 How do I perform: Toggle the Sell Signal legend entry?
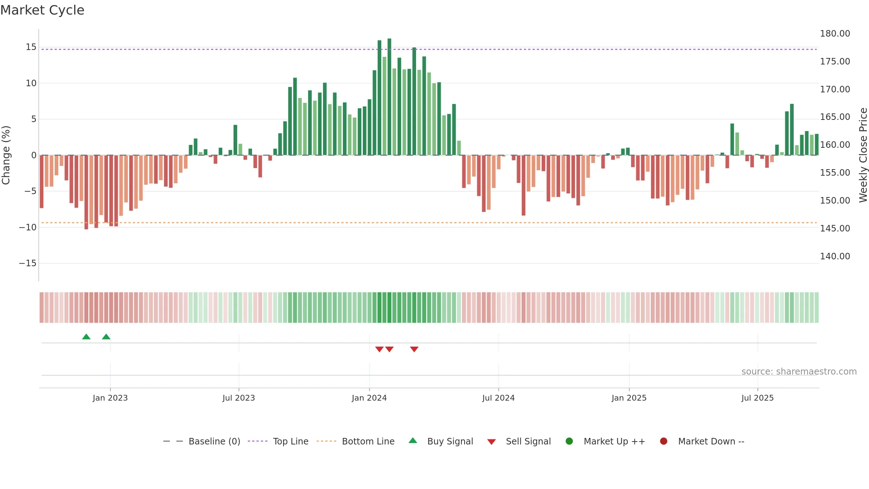click(x=519, y=441)
